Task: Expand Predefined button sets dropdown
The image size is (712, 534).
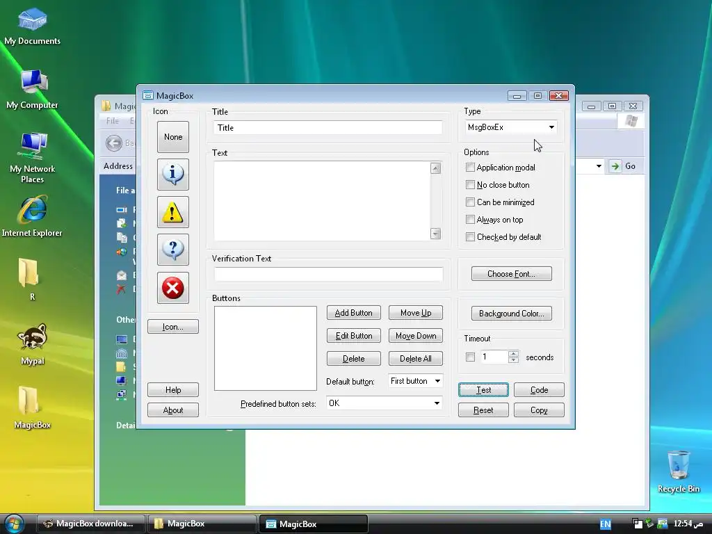Action: coord(384,403)
